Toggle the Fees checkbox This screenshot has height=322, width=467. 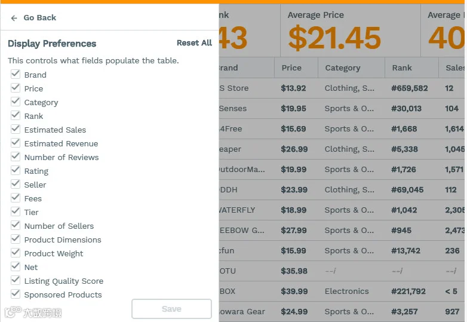[x=16, y=197]
